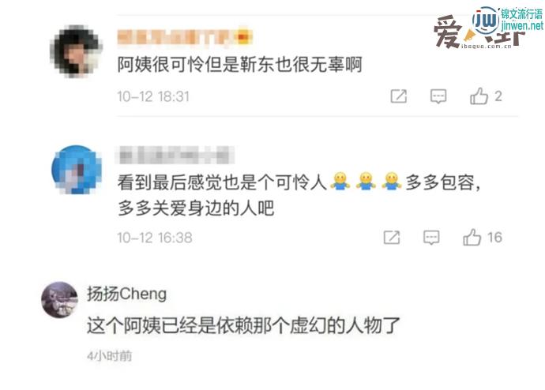545x390 pixels.
Task: Open the second blurred gray username
Action: [175, 155]
